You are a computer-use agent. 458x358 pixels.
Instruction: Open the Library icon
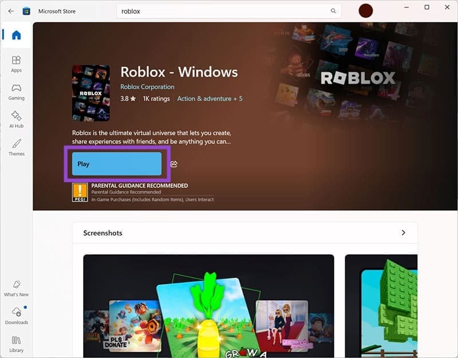(15, 344)
